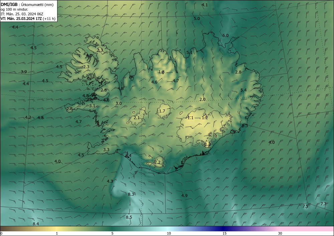Click the color scale label '15'
Viewport: 334px width, 236px height.
[224, 233]
